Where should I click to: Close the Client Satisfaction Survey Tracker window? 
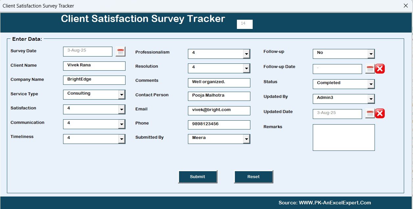405,6
